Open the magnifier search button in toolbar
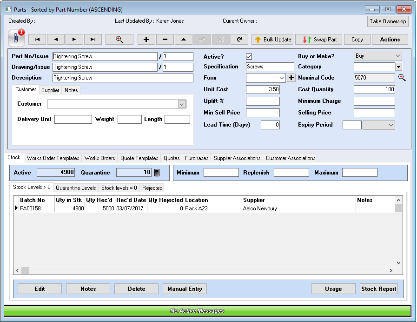Image resolution: width=417 pixels, height=322 pixels. click(119, 40)
